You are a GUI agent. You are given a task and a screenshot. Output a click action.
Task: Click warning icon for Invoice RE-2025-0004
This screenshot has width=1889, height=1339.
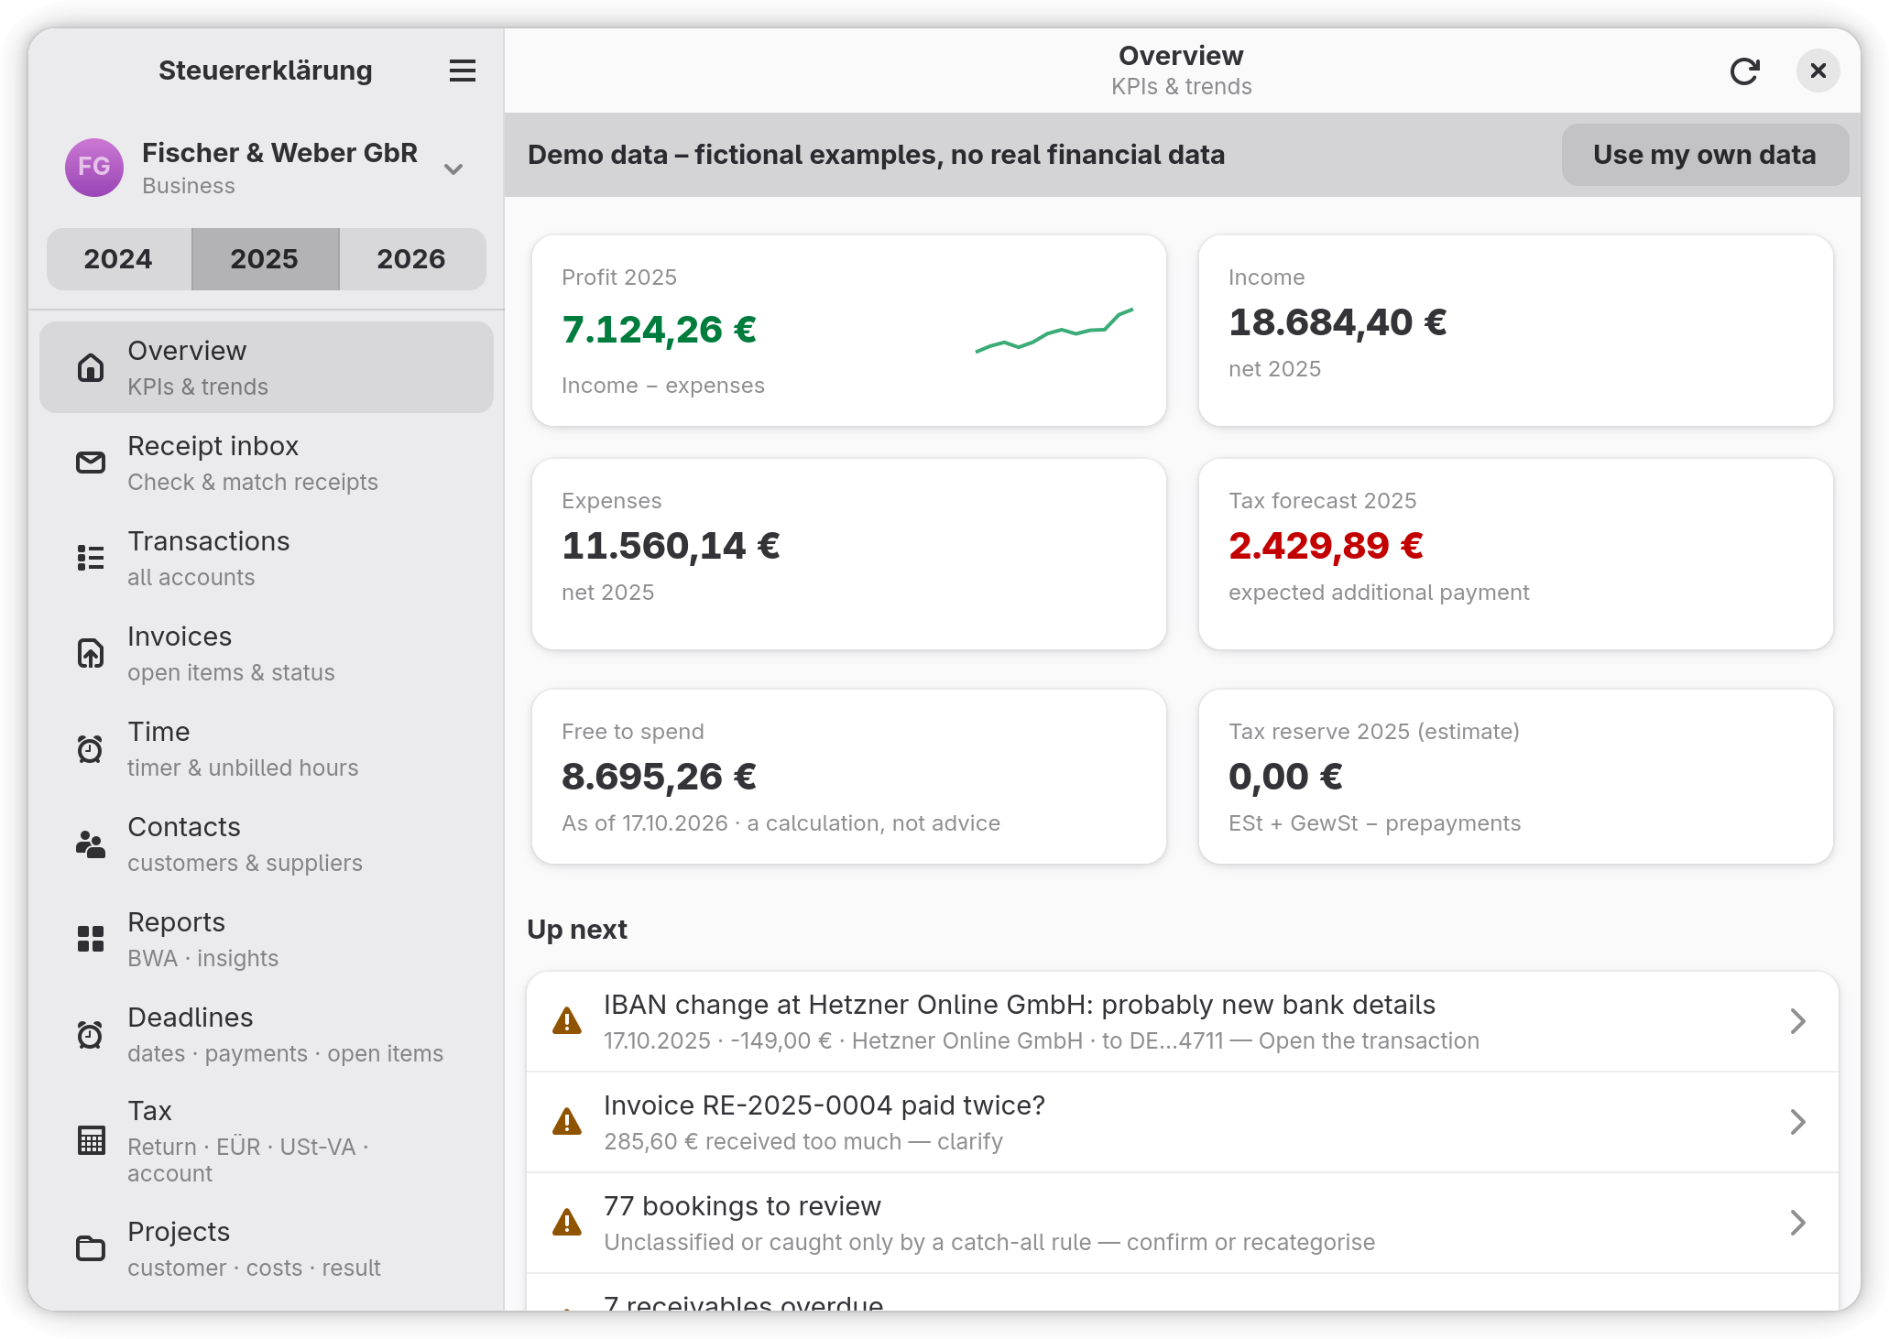pyautogui.click(x=567, y=1122)
